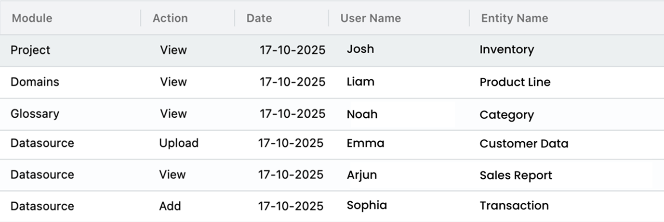Click user name Liam
The width and height of the screenshot is (664, 222).
[x=360, y=82]
